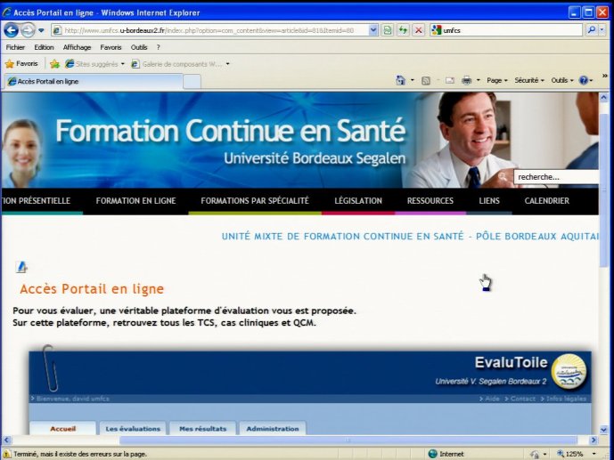The image size is (614, 460).
Task: Open the Outils menu in menu bar
Action: (139, 47)
